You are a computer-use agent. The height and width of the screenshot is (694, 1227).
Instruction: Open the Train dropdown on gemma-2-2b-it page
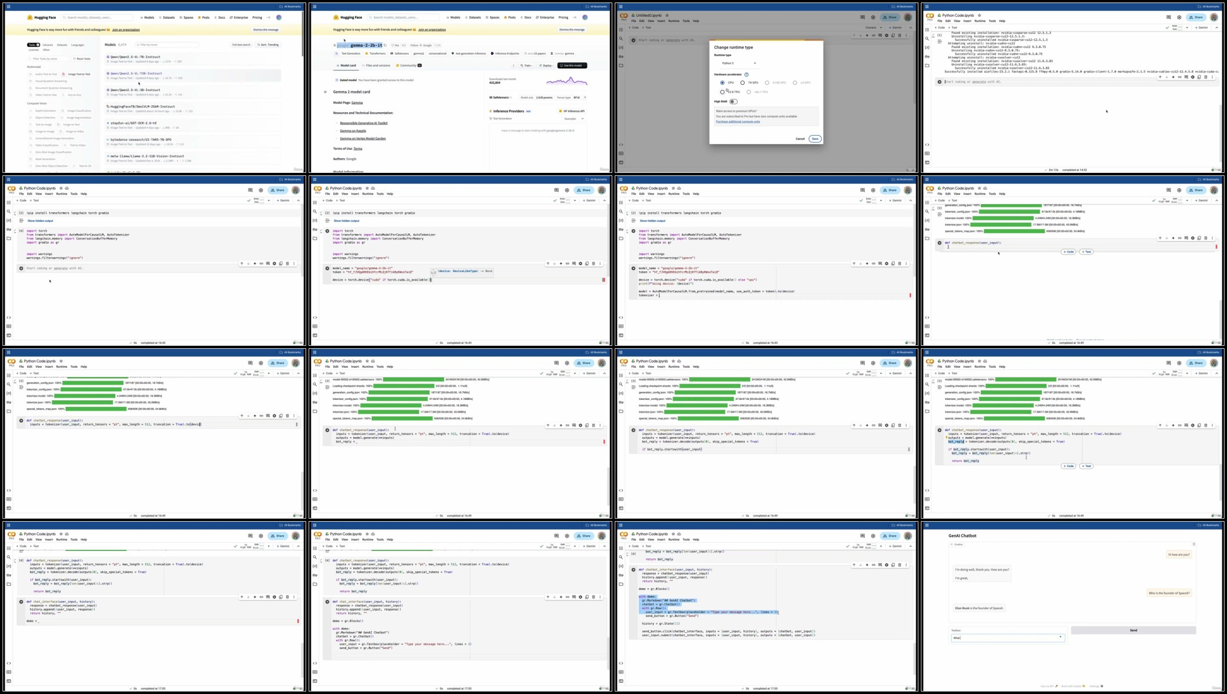pos(527,66)
